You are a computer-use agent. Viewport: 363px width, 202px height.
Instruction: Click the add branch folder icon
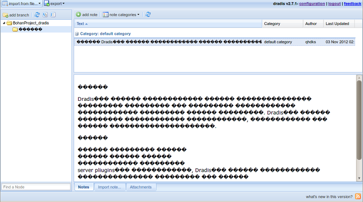point(5,15)
